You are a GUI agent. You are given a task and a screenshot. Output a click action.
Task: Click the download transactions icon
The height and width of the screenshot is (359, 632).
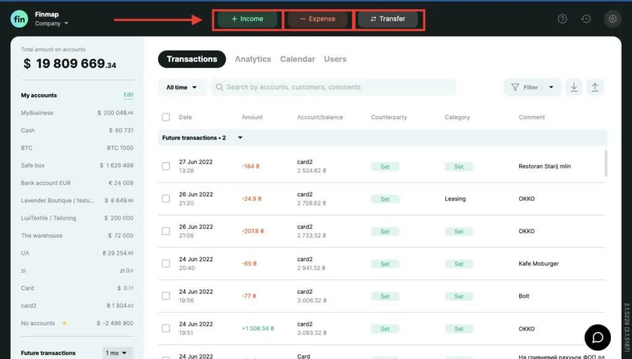(573, 87)
